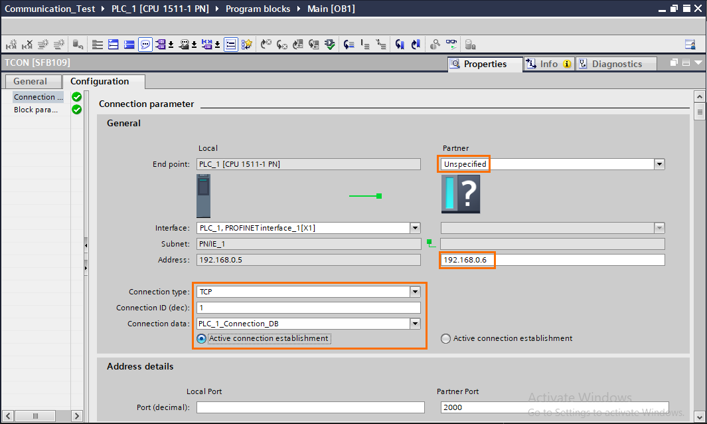Select Block parameters in the navigation list

pyautogui.click(x=36, y=110)
